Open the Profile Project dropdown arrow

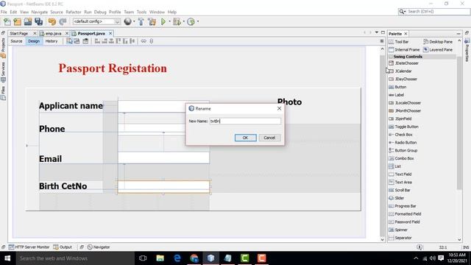click(x=198, y=21)
